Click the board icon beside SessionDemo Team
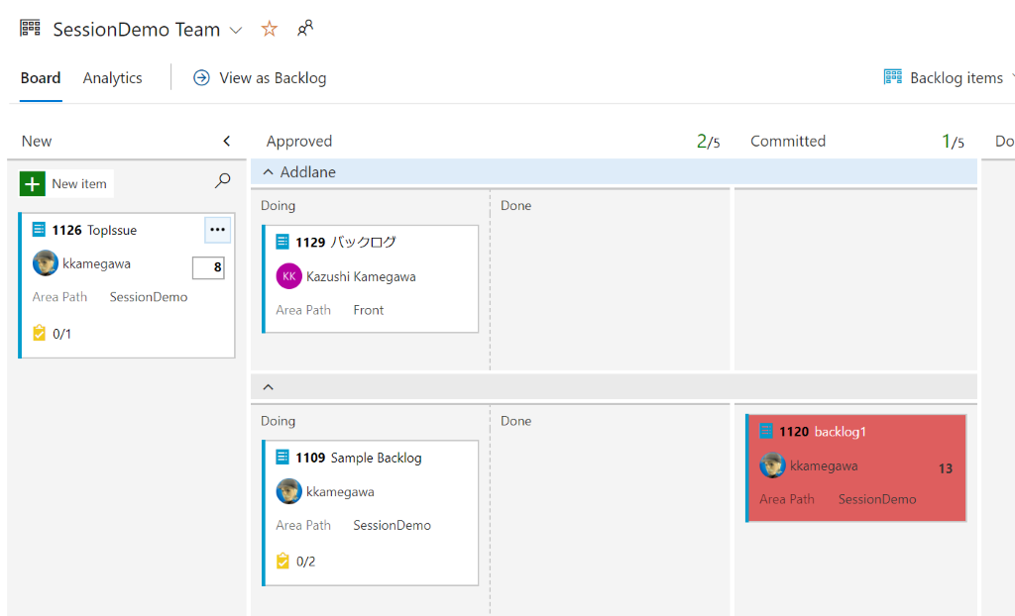Viewport: 1015px width, 616px height. point(30,28)
